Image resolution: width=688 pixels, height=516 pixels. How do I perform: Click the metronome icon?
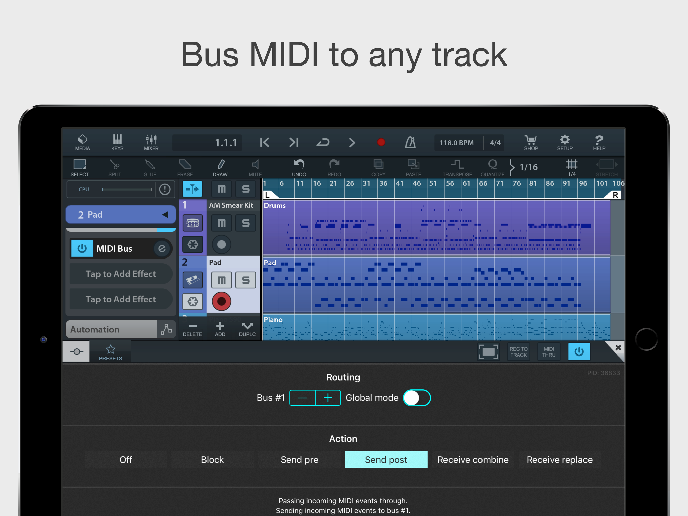[410, 143]
